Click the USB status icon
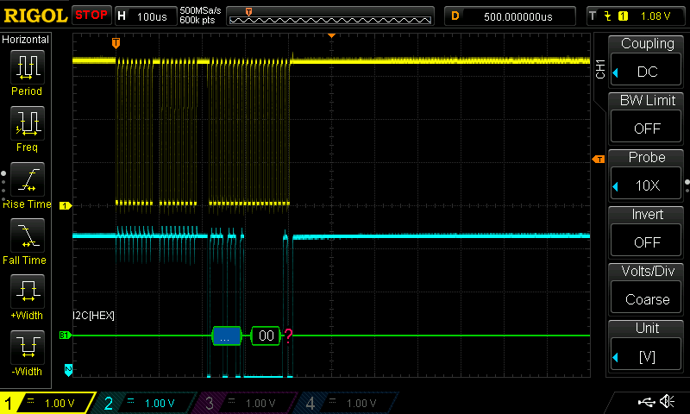This screenshot has height=414, width=690. pyautogui.click(x=645, y=402)
